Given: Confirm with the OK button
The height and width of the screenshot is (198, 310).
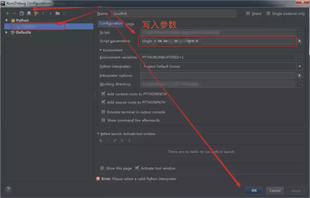Looking at the screenshot, I should pos(254,190).
